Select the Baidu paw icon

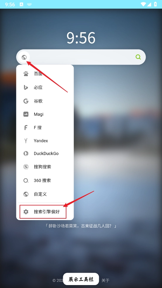26,74
